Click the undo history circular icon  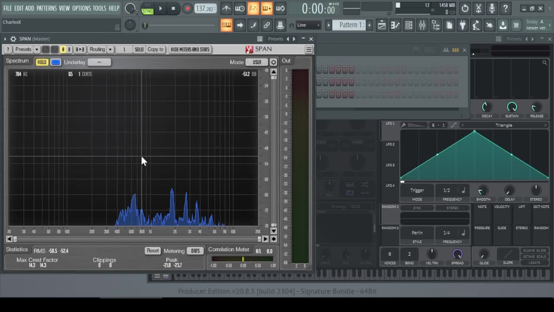point(465,8)
